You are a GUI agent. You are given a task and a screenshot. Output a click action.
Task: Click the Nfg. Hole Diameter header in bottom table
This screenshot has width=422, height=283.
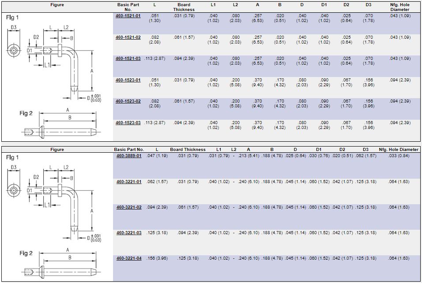click(399, 150)
